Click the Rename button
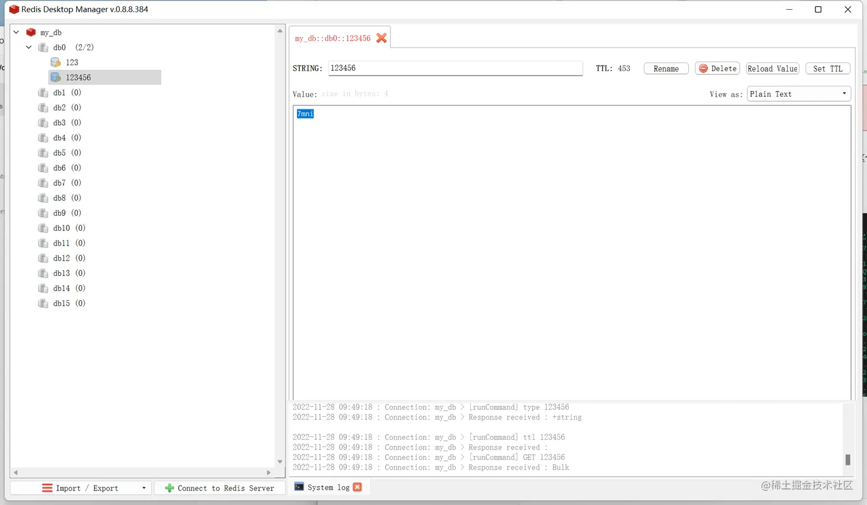Viewport: 867px width, 505px height. coord(666,69)
